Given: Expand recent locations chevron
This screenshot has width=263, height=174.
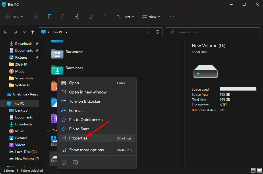Looking at the screenshot, I should 24,32.
